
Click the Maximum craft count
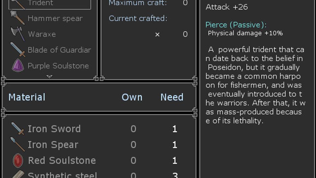point(185,3)
